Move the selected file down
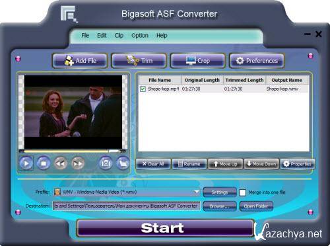This screenshot has width=330, height=246. (261, 164)
